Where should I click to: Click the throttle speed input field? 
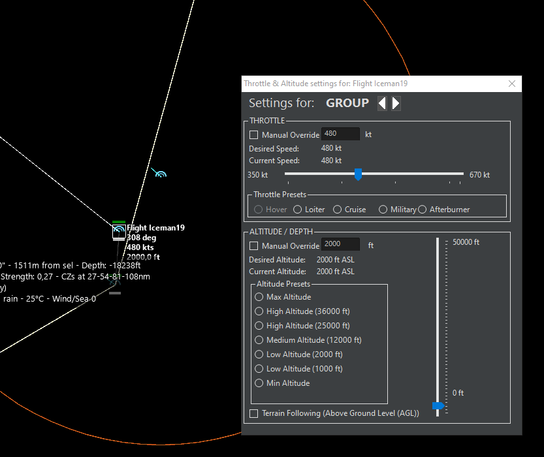click(x=340, y=134)
